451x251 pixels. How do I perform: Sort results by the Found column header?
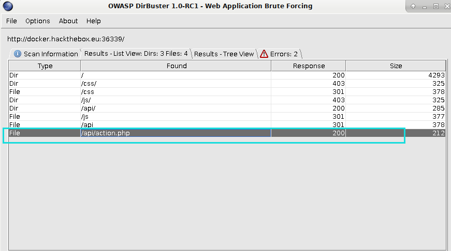tap(176, 66)
